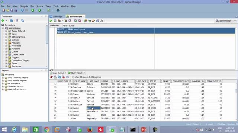Refresh query result grid icon
The height and width of the screenshot is (133, 238).
click(x=59, y=77)
